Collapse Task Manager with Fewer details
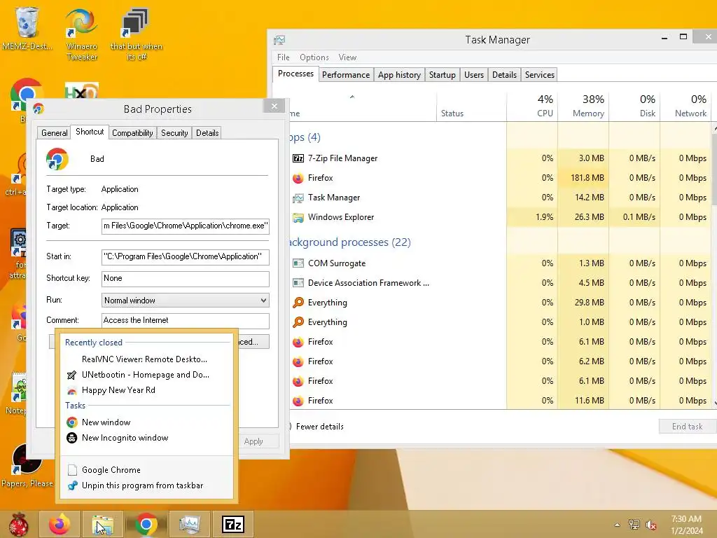 tap(316, 427)
